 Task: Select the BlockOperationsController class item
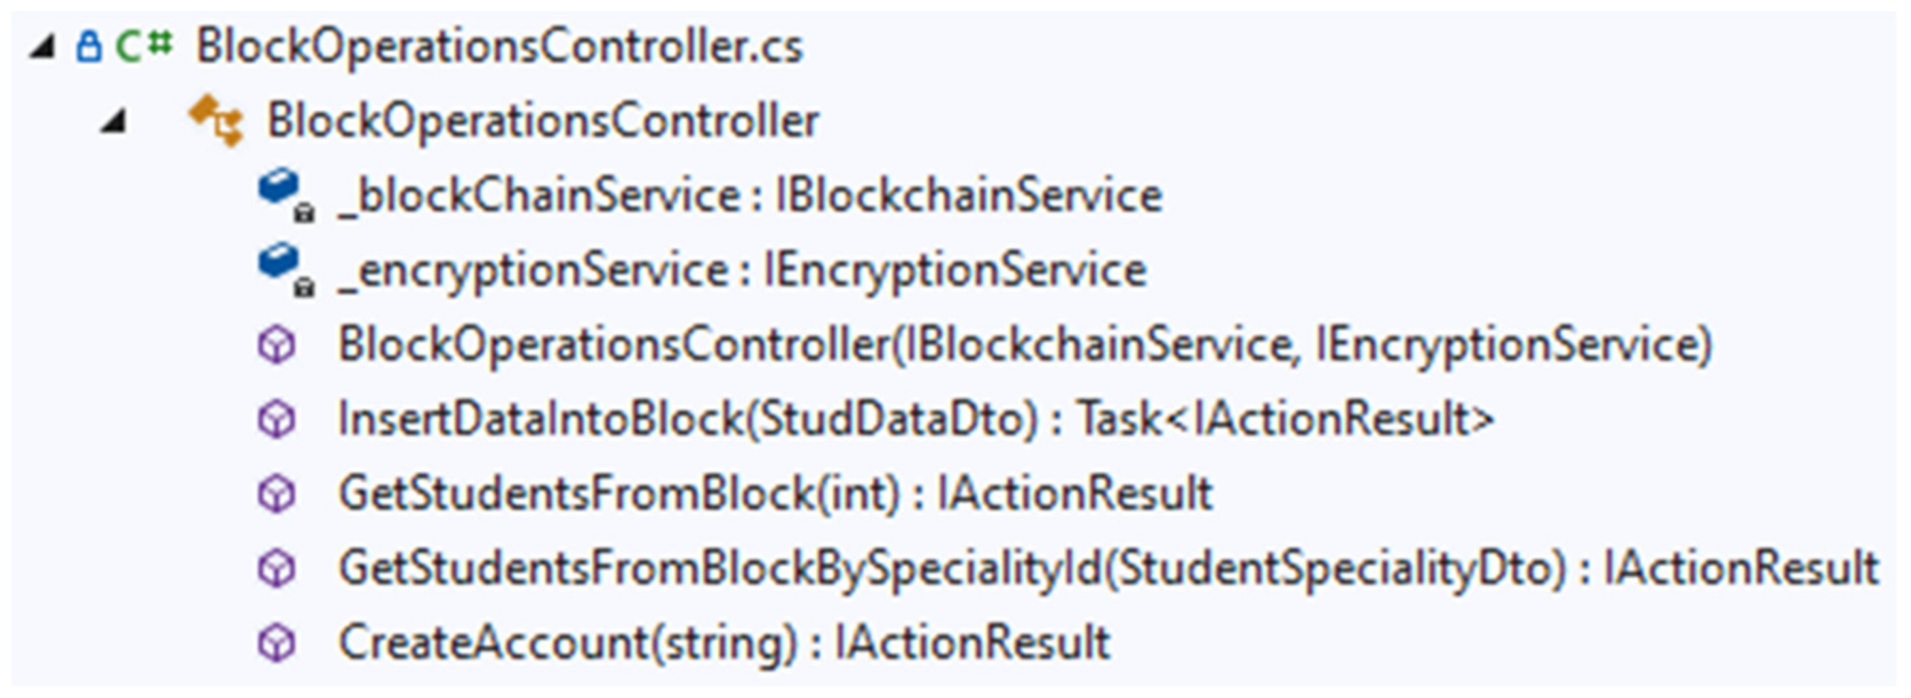pyautogui.click(x=542, y=121)
